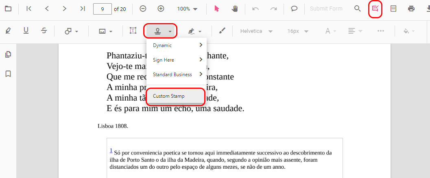
Task: Add a comment with the speech bubble icon
Action: point(294,9)
